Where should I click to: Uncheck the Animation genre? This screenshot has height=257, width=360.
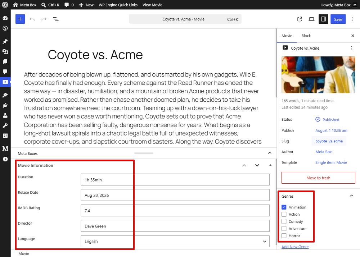284,207
